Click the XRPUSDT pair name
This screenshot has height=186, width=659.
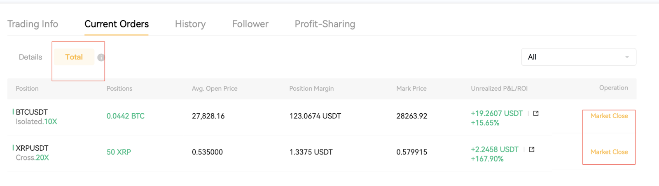pyautogui.click(x=32, y=148)
